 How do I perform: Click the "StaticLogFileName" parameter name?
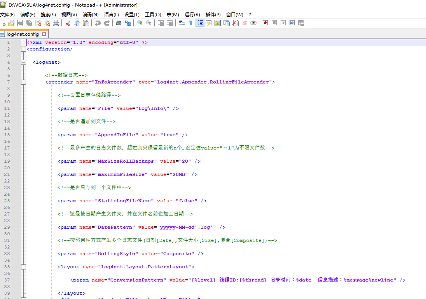click(124, 201)
